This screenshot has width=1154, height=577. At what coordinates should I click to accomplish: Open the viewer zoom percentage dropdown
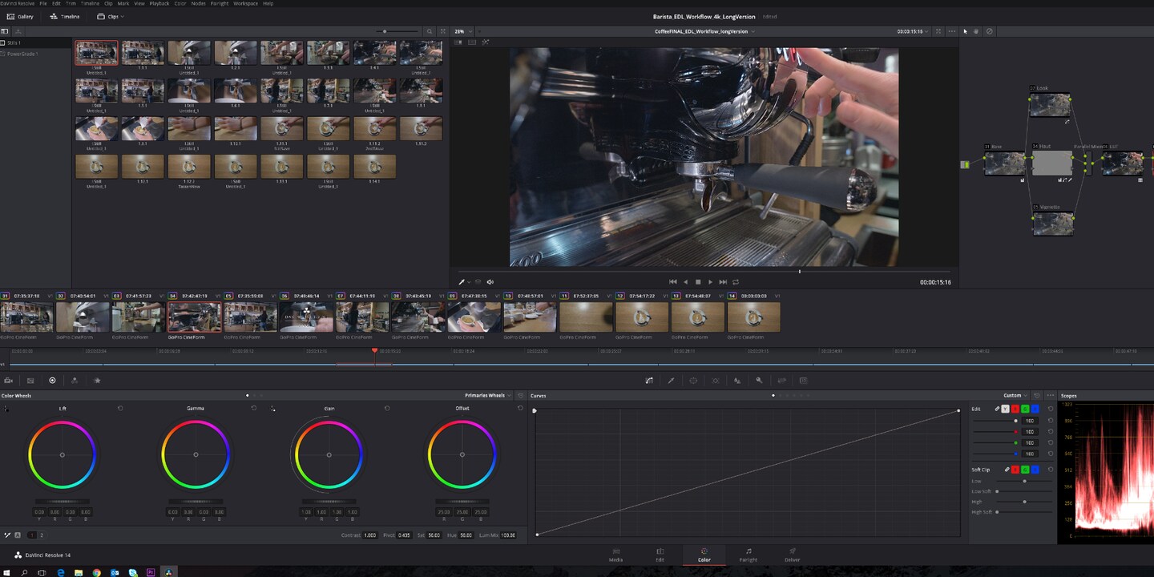(462, 31)
